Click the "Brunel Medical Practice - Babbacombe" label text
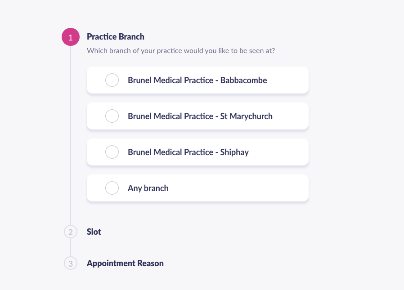The width and height of the screenshot is (404, 290). pos(198,80)
